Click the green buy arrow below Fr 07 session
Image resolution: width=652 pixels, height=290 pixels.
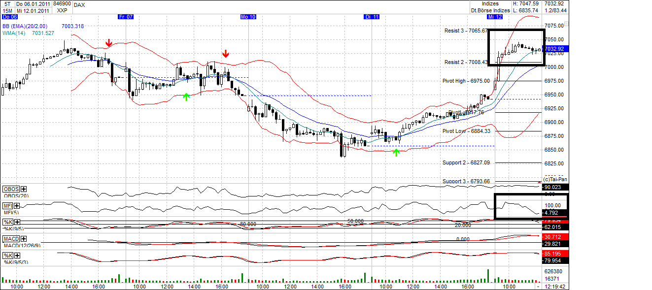(x=186, y=97)
